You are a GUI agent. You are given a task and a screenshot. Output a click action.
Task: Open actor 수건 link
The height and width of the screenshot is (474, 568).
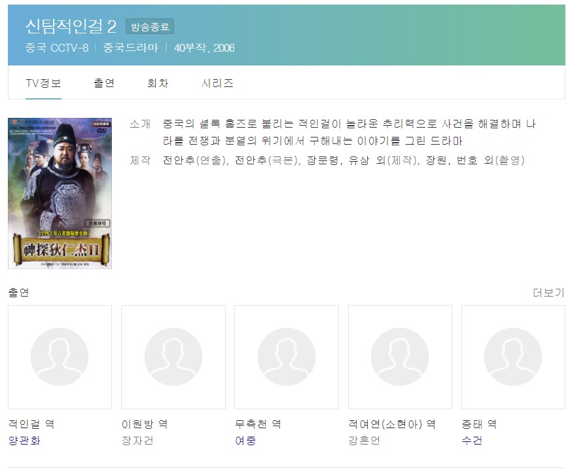(x=472, y=441)
